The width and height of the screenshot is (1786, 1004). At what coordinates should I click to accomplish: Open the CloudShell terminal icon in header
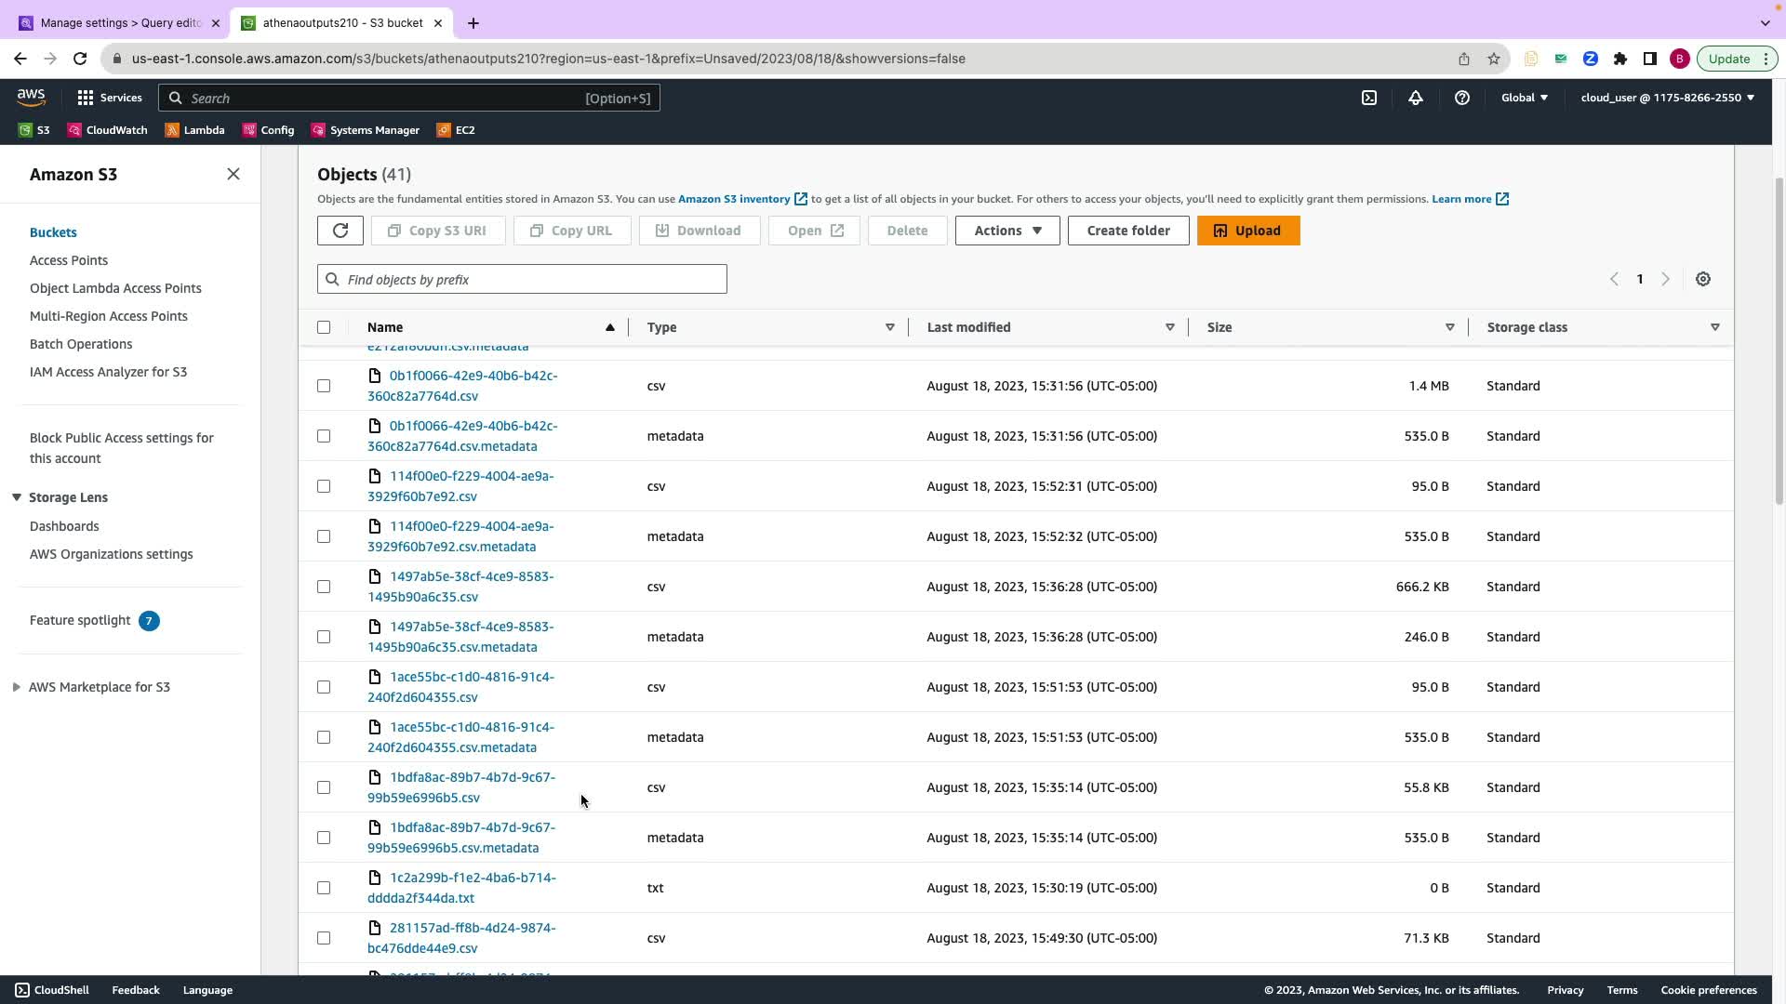coord(1369,98)
